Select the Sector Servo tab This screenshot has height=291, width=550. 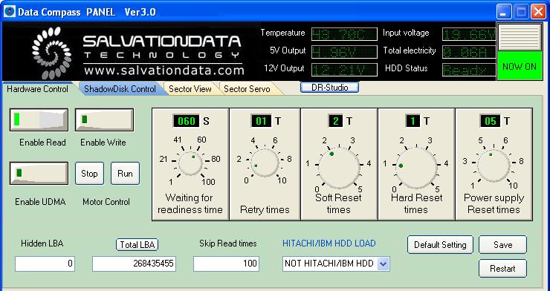247,89
